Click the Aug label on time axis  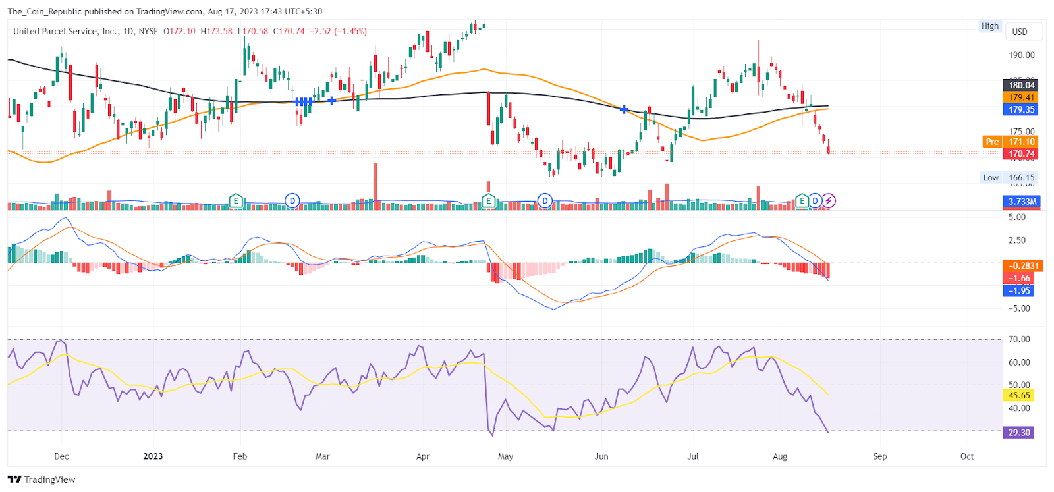coord(780,456)
